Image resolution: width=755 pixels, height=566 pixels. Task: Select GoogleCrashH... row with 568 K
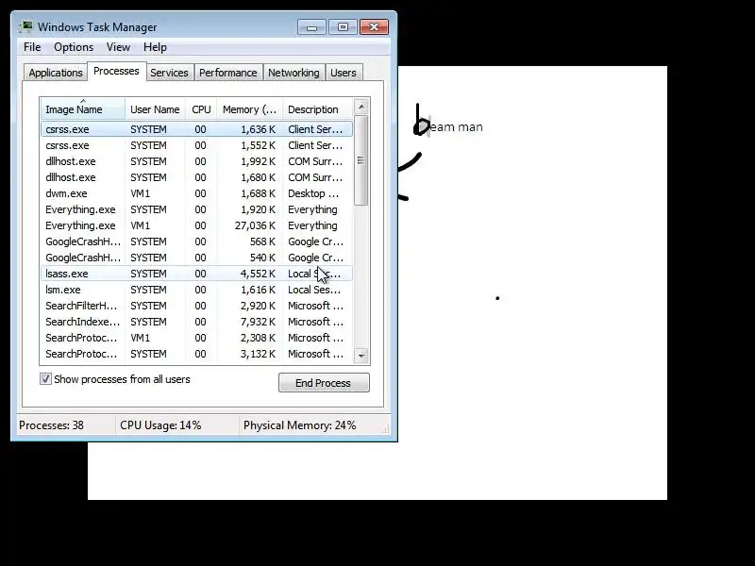point(197,241)
